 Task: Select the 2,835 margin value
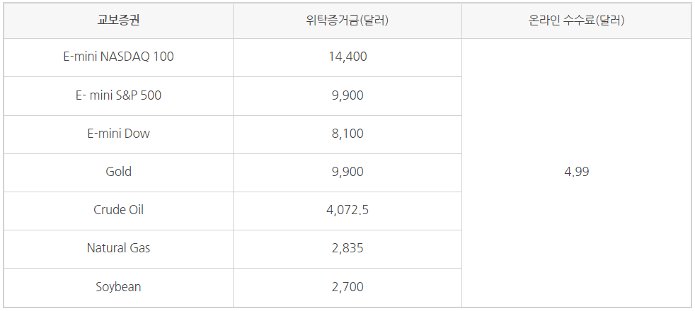pos(347,248)
